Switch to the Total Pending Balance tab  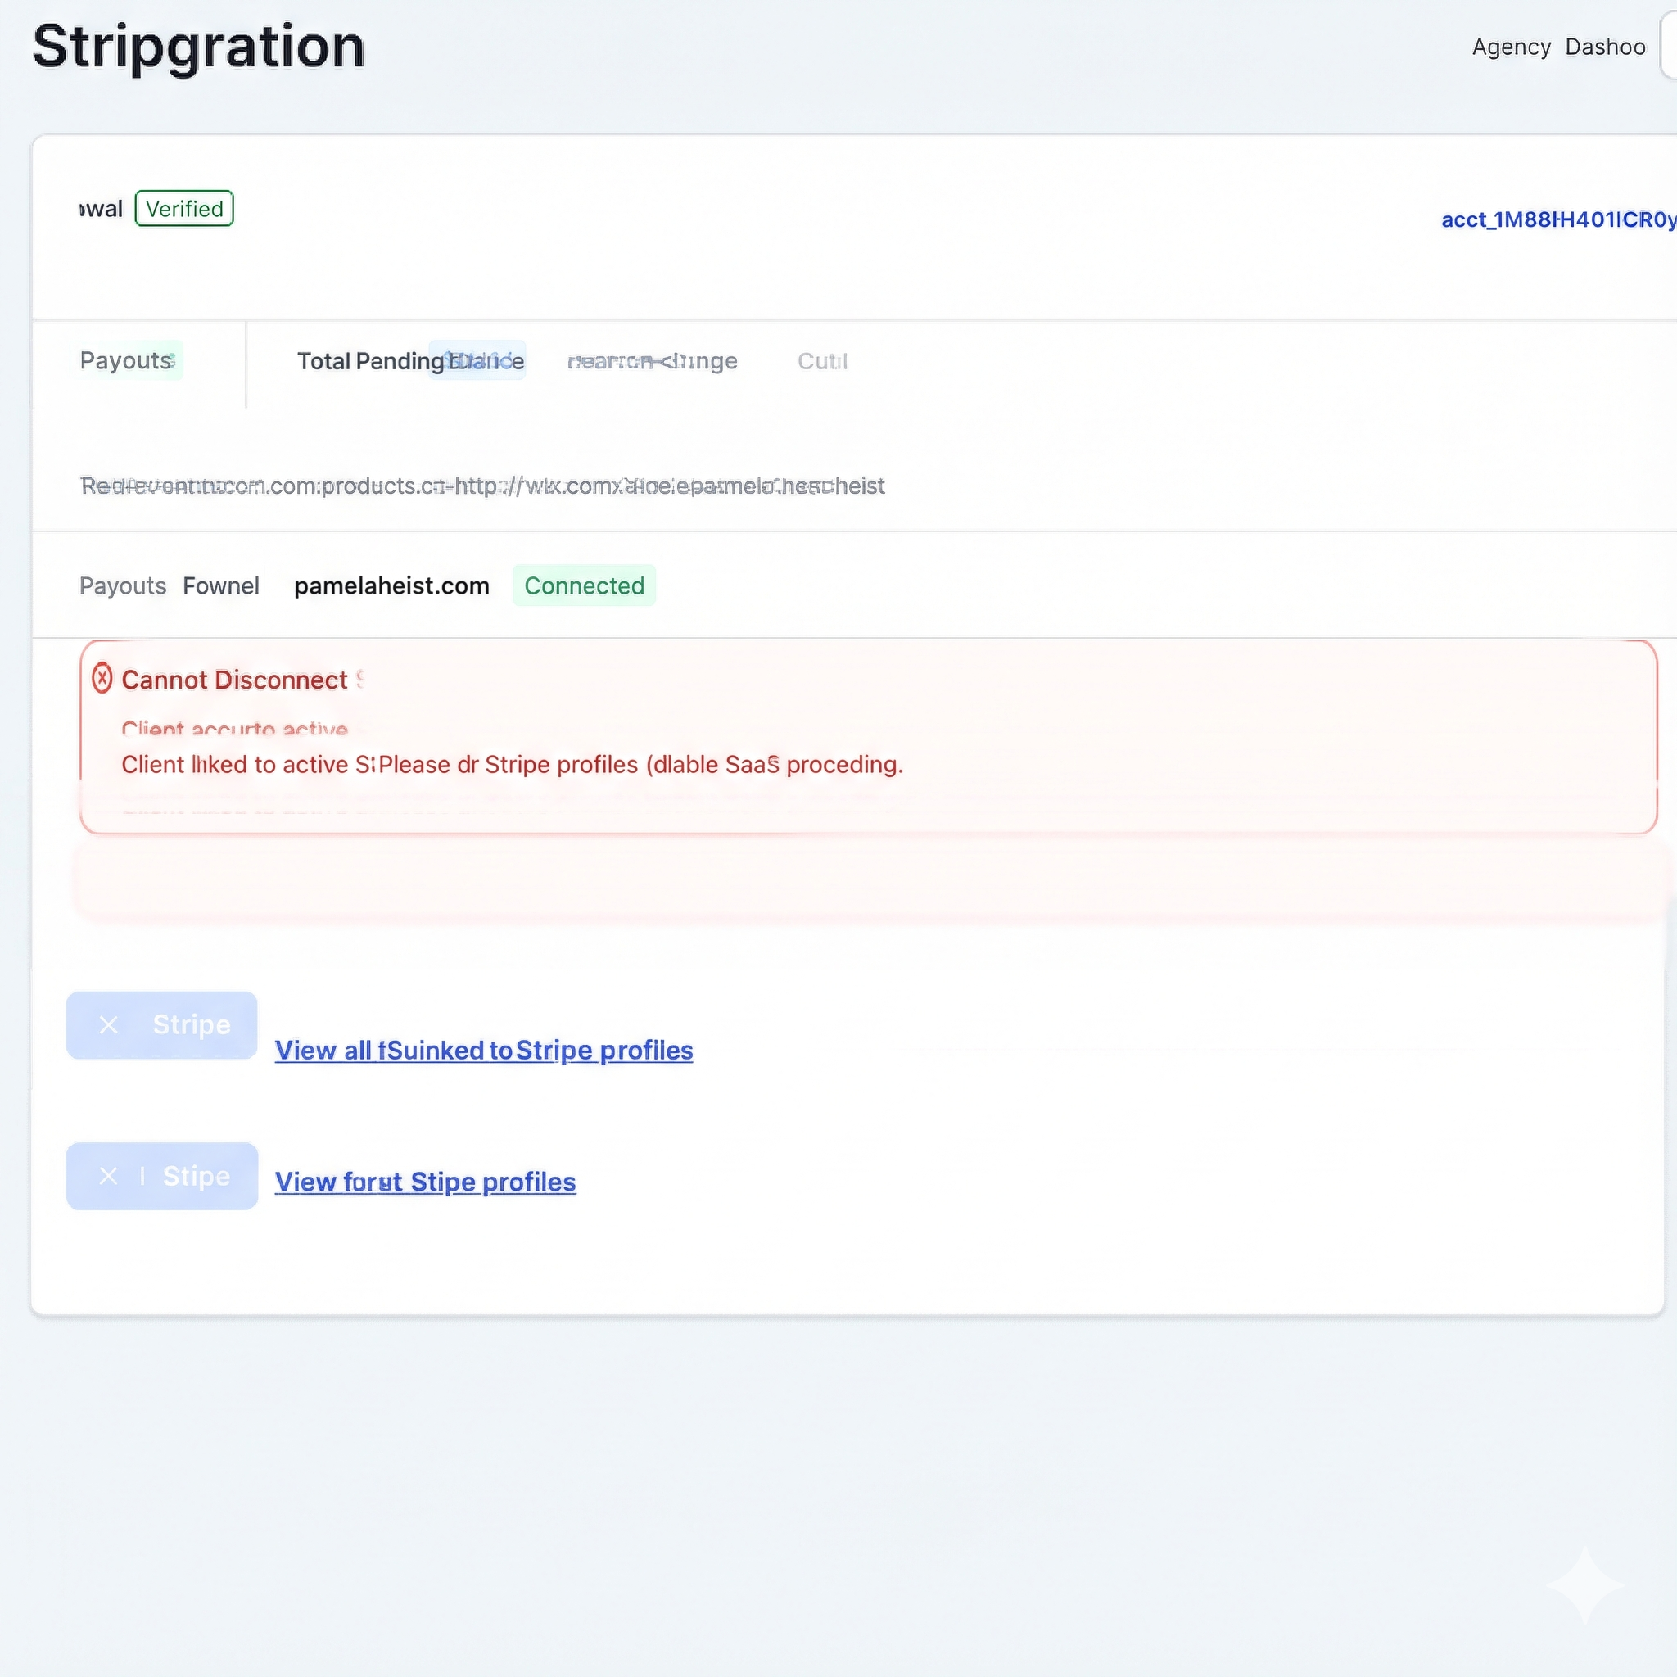coord(409,361)
